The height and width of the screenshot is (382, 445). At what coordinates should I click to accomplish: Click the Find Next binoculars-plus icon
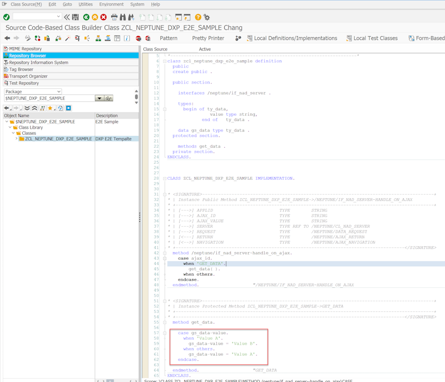coord(131,17)
